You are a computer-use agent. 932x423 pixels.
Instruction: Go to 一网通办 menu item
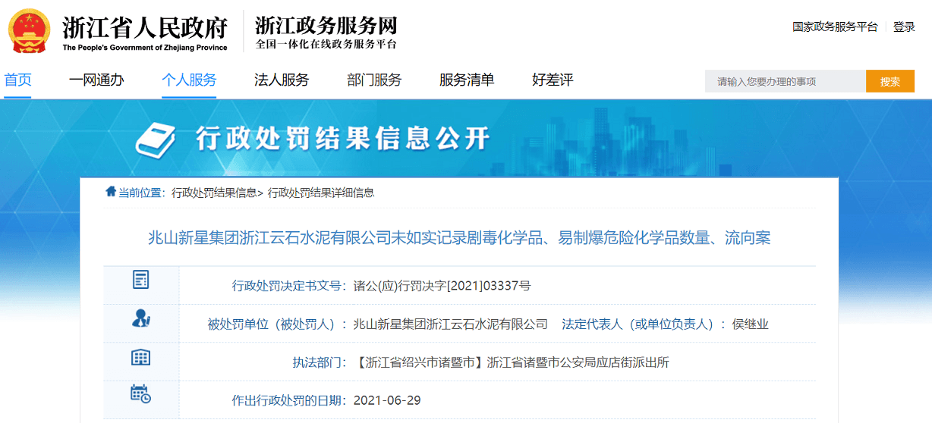coord(96,80)
